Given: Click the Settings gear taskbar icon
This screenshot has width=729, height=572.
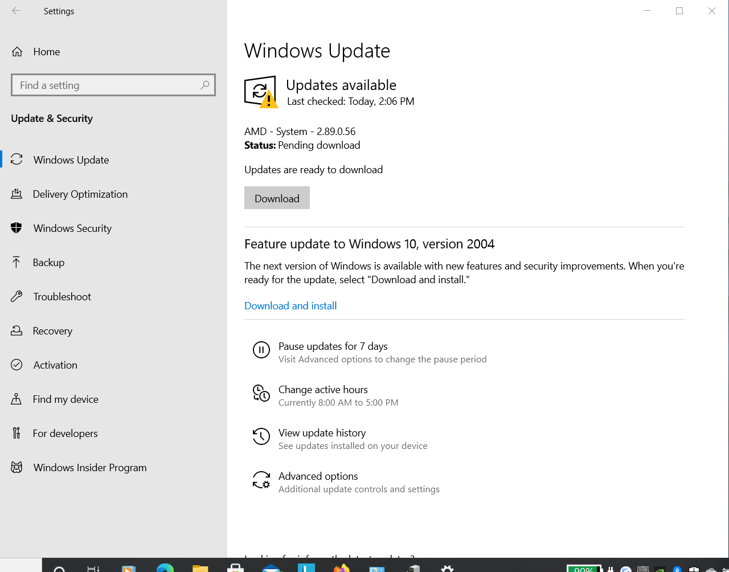Looking at the screenshot, I should (x=448, y=568).
